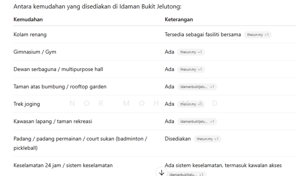Open thesun.my citation next to Disediakan
The width and height of the screenshot is (296, 176).
(208, 139)
